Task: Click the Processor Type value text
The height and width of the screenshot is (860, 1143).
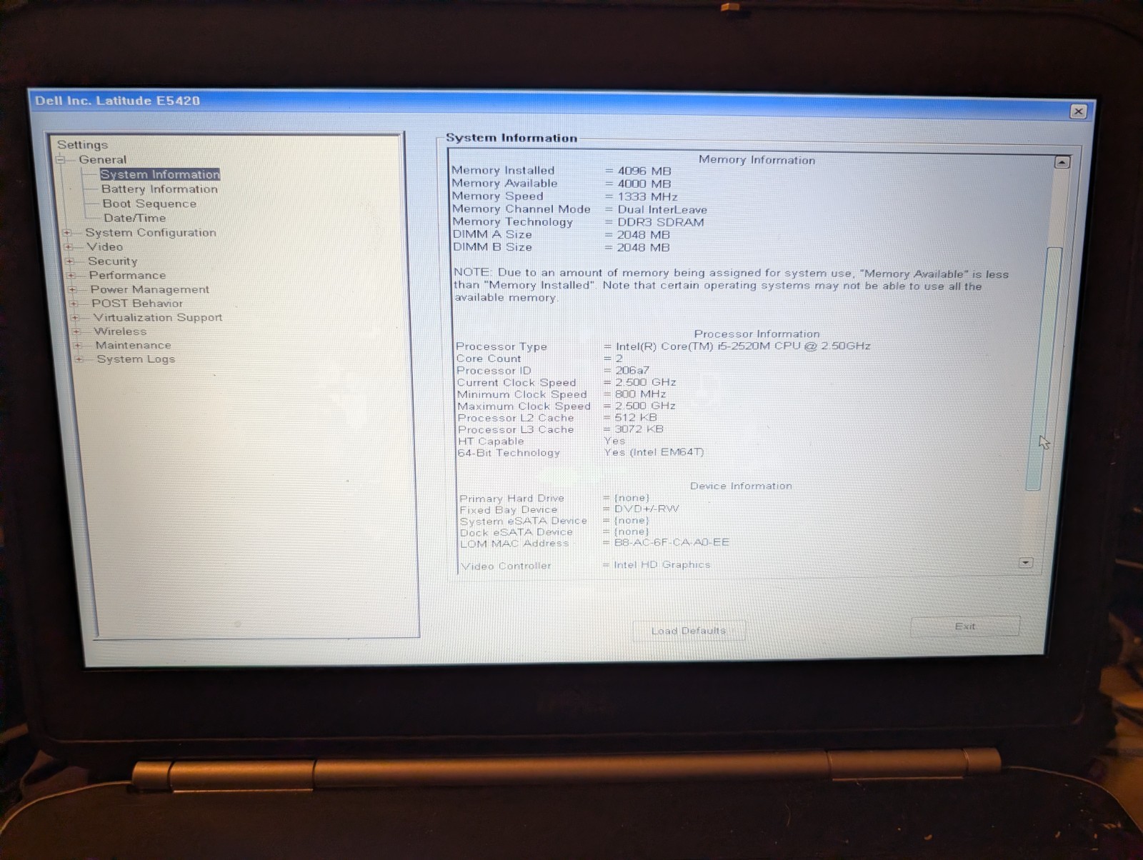Action: 743,346
